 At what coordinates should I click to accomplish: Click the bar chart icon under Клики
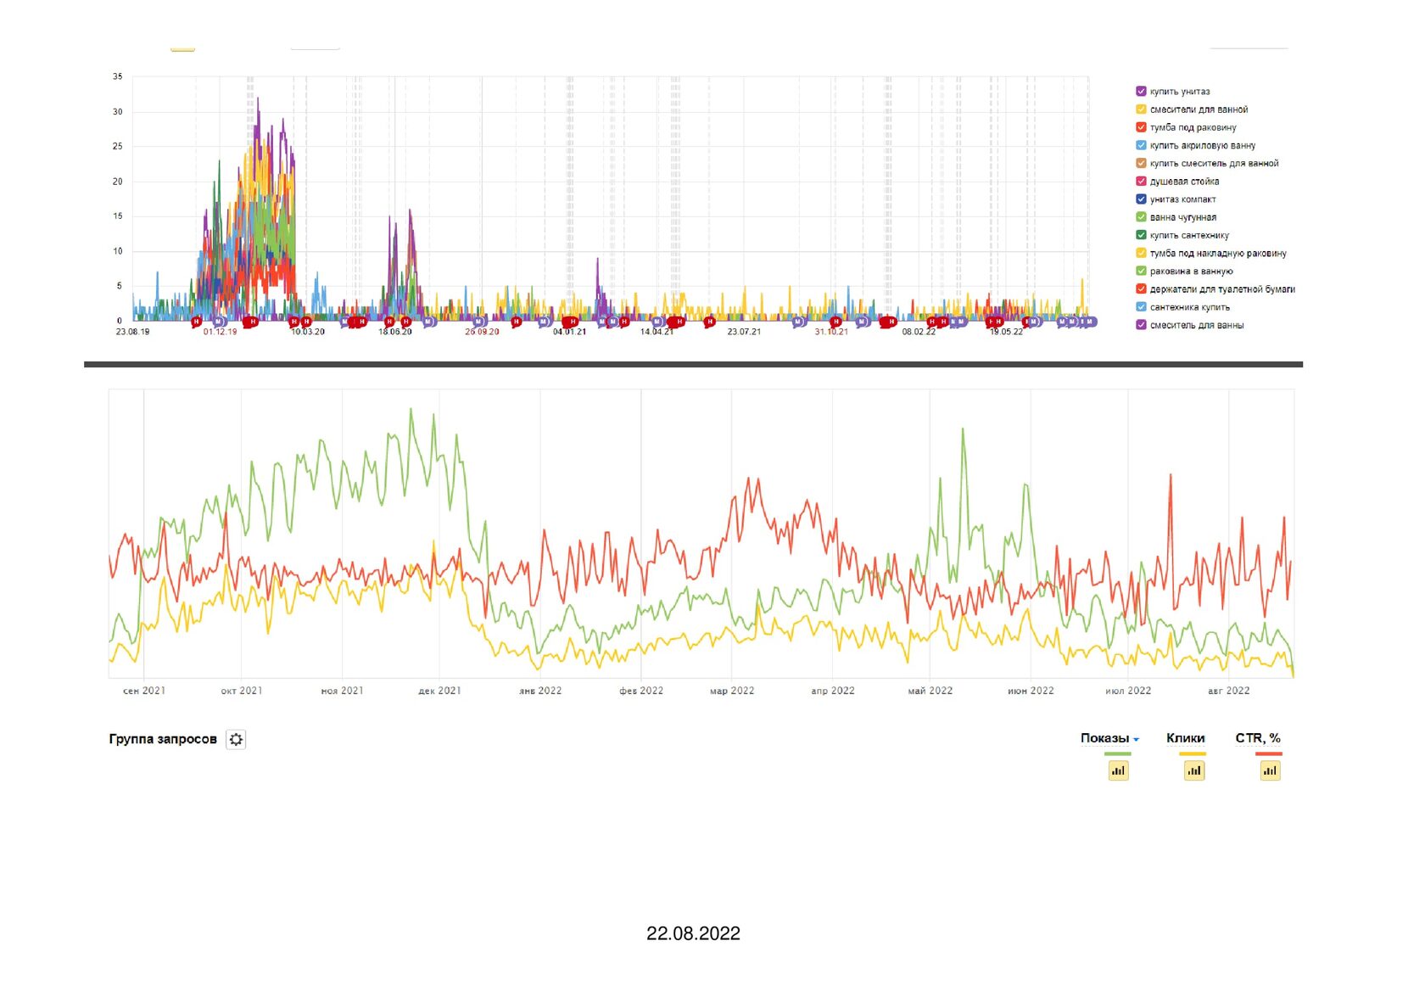tap(1194, 770)
